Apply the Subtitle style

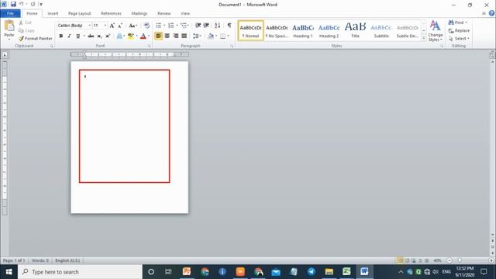pos(381,31)
